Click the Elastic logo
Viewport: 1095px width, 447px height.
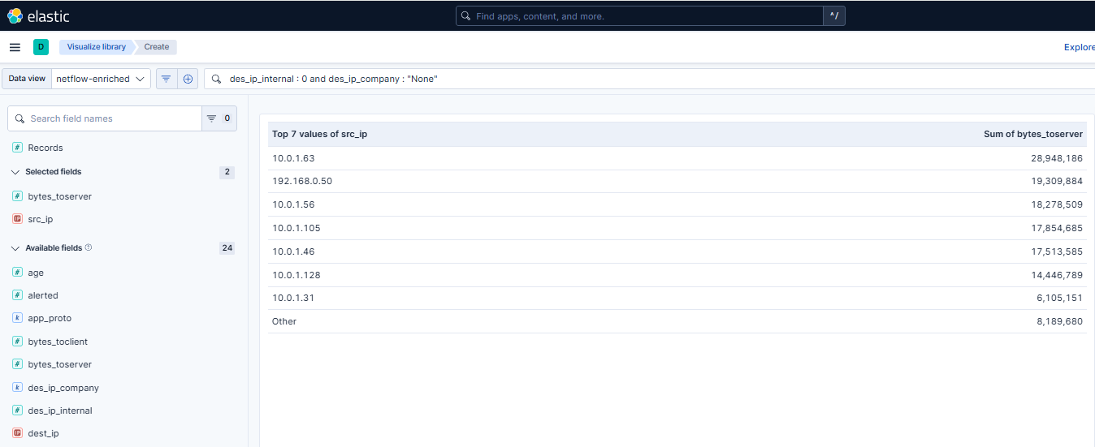[x=38, y=15]
